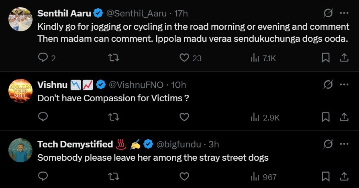Image resolution: width=359 pixels, height=188 pixels.
Task: Share Tech Demystified's tweet
Action: point(344,176)
